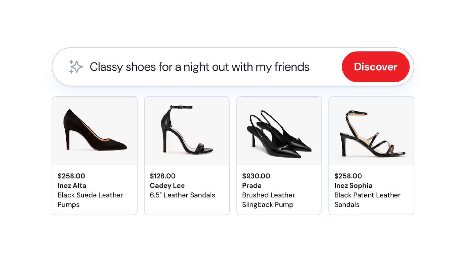Image resolution: width=466 pixels, height=262 pixels.
Task: Open Brushed Leather Slingback Pump title
Action: point(269,200)
